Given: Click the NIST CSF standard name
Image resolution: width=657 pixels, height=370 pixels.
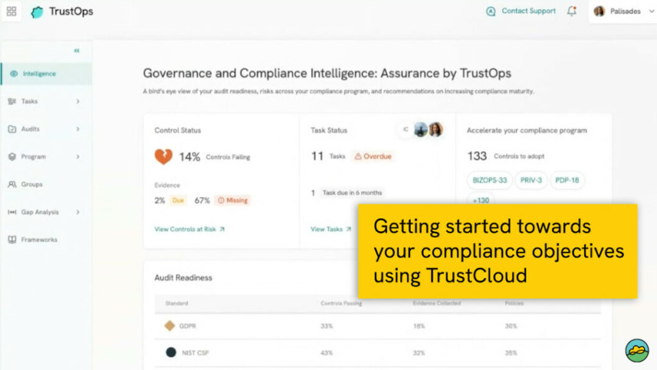Looking at the screenshot, I should click(x=195, y=353).
